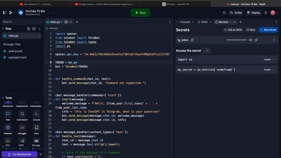
Task: Close the main.py editor tab
Action: click(71, 22)
